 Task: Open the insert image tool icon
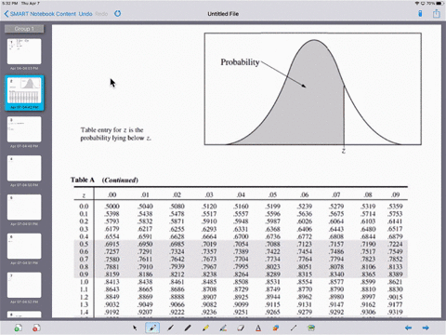tap(311, 328)
